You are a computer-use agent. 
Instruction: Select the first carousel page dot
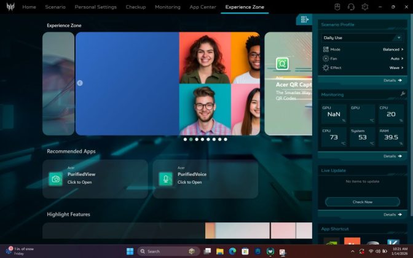(x=185, y=139)
